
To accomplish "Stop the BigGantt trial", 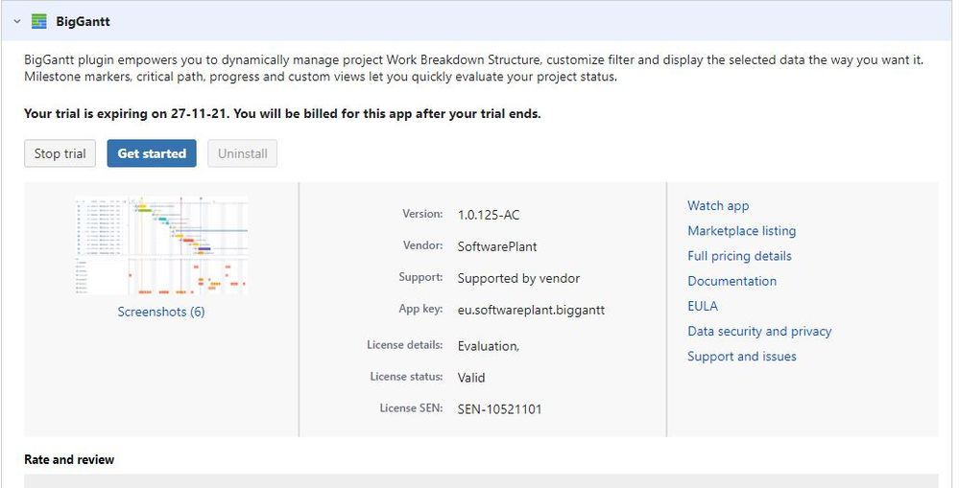I will tap(60, 153).
